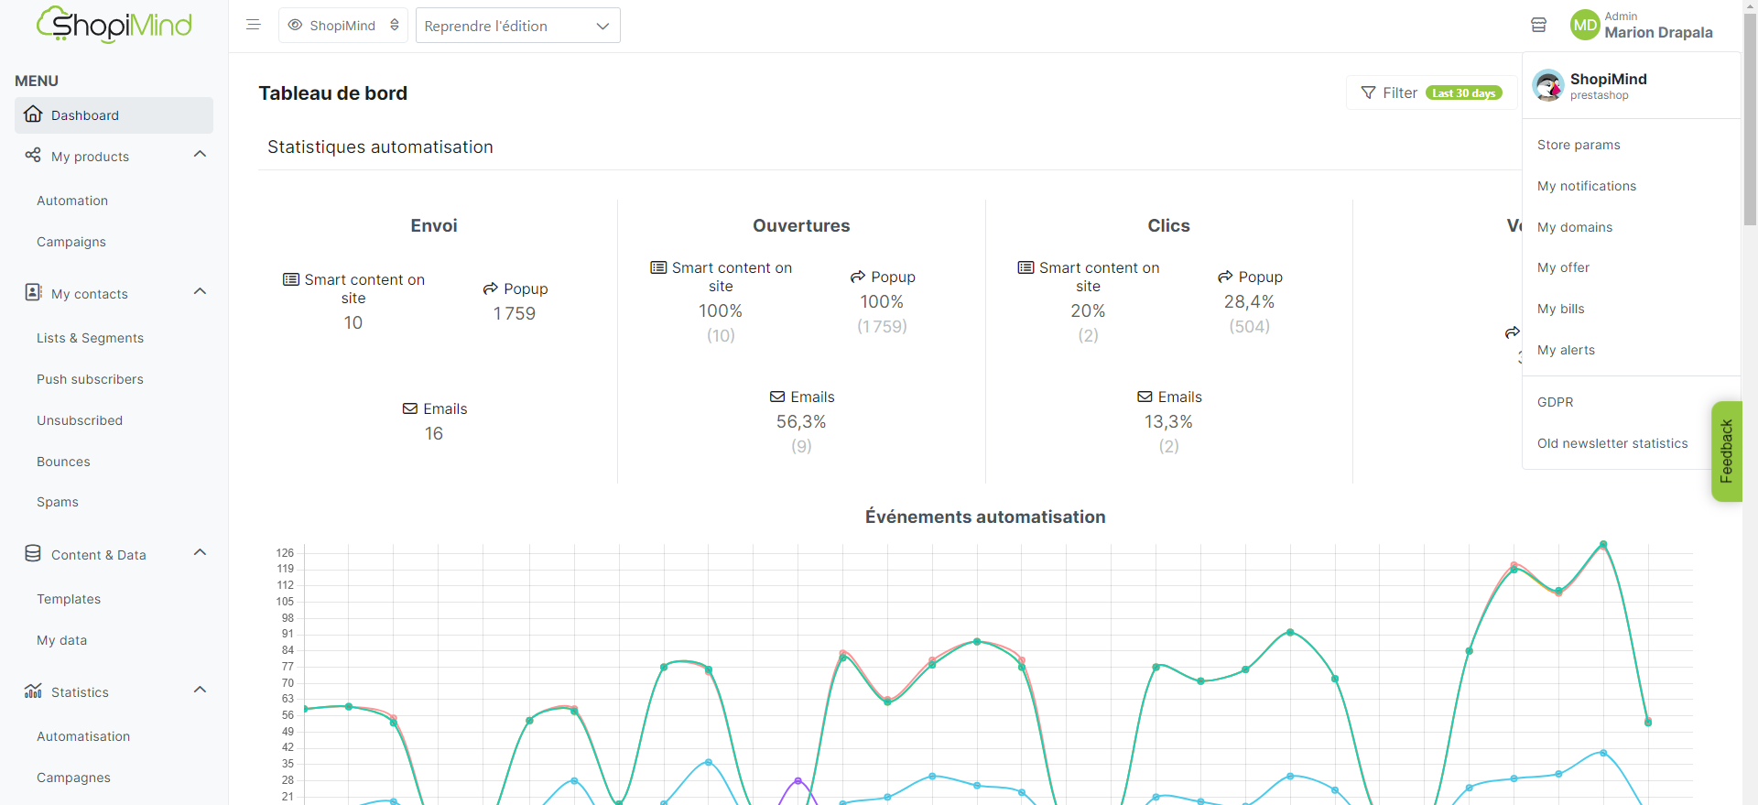This screenshot has height=805, width=1758.
Task: Click the Clics Emails envelope icon
Action: point(1145,397)
